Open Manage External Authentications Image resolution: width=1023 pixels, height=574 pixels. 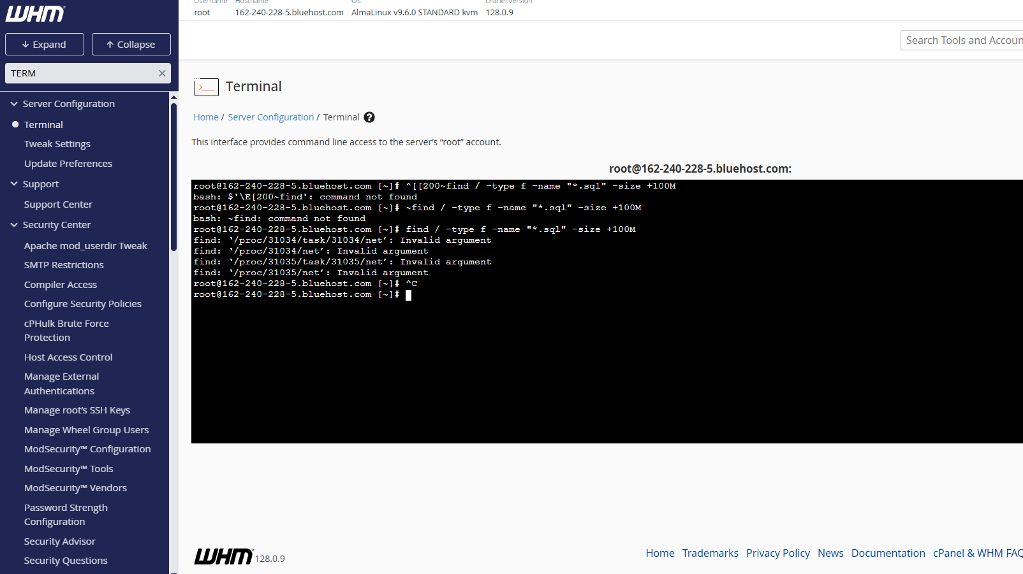coord(61,384)
